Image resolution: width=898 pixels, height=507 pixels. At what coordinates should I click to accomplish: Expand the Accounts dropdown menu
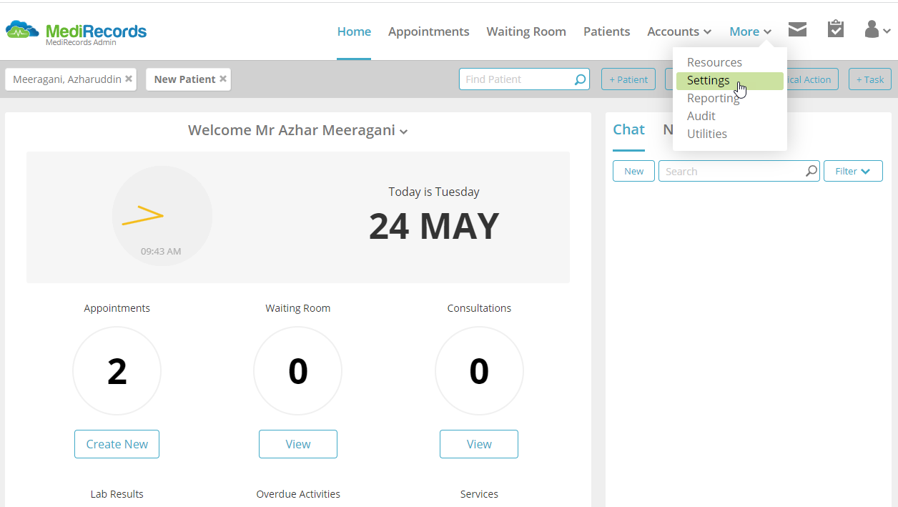679,31
